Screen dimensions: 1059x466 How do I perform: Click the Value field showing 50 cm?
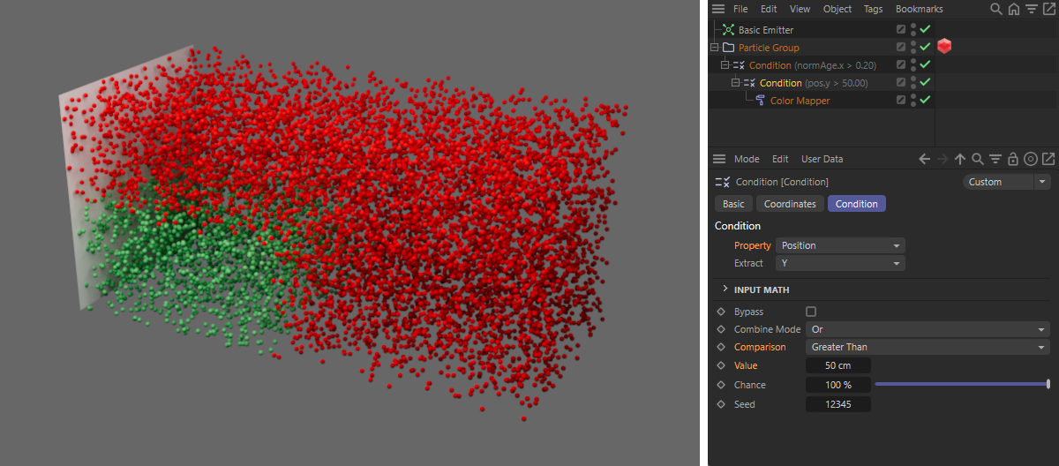pyautogui.click(x=838, y=365)
